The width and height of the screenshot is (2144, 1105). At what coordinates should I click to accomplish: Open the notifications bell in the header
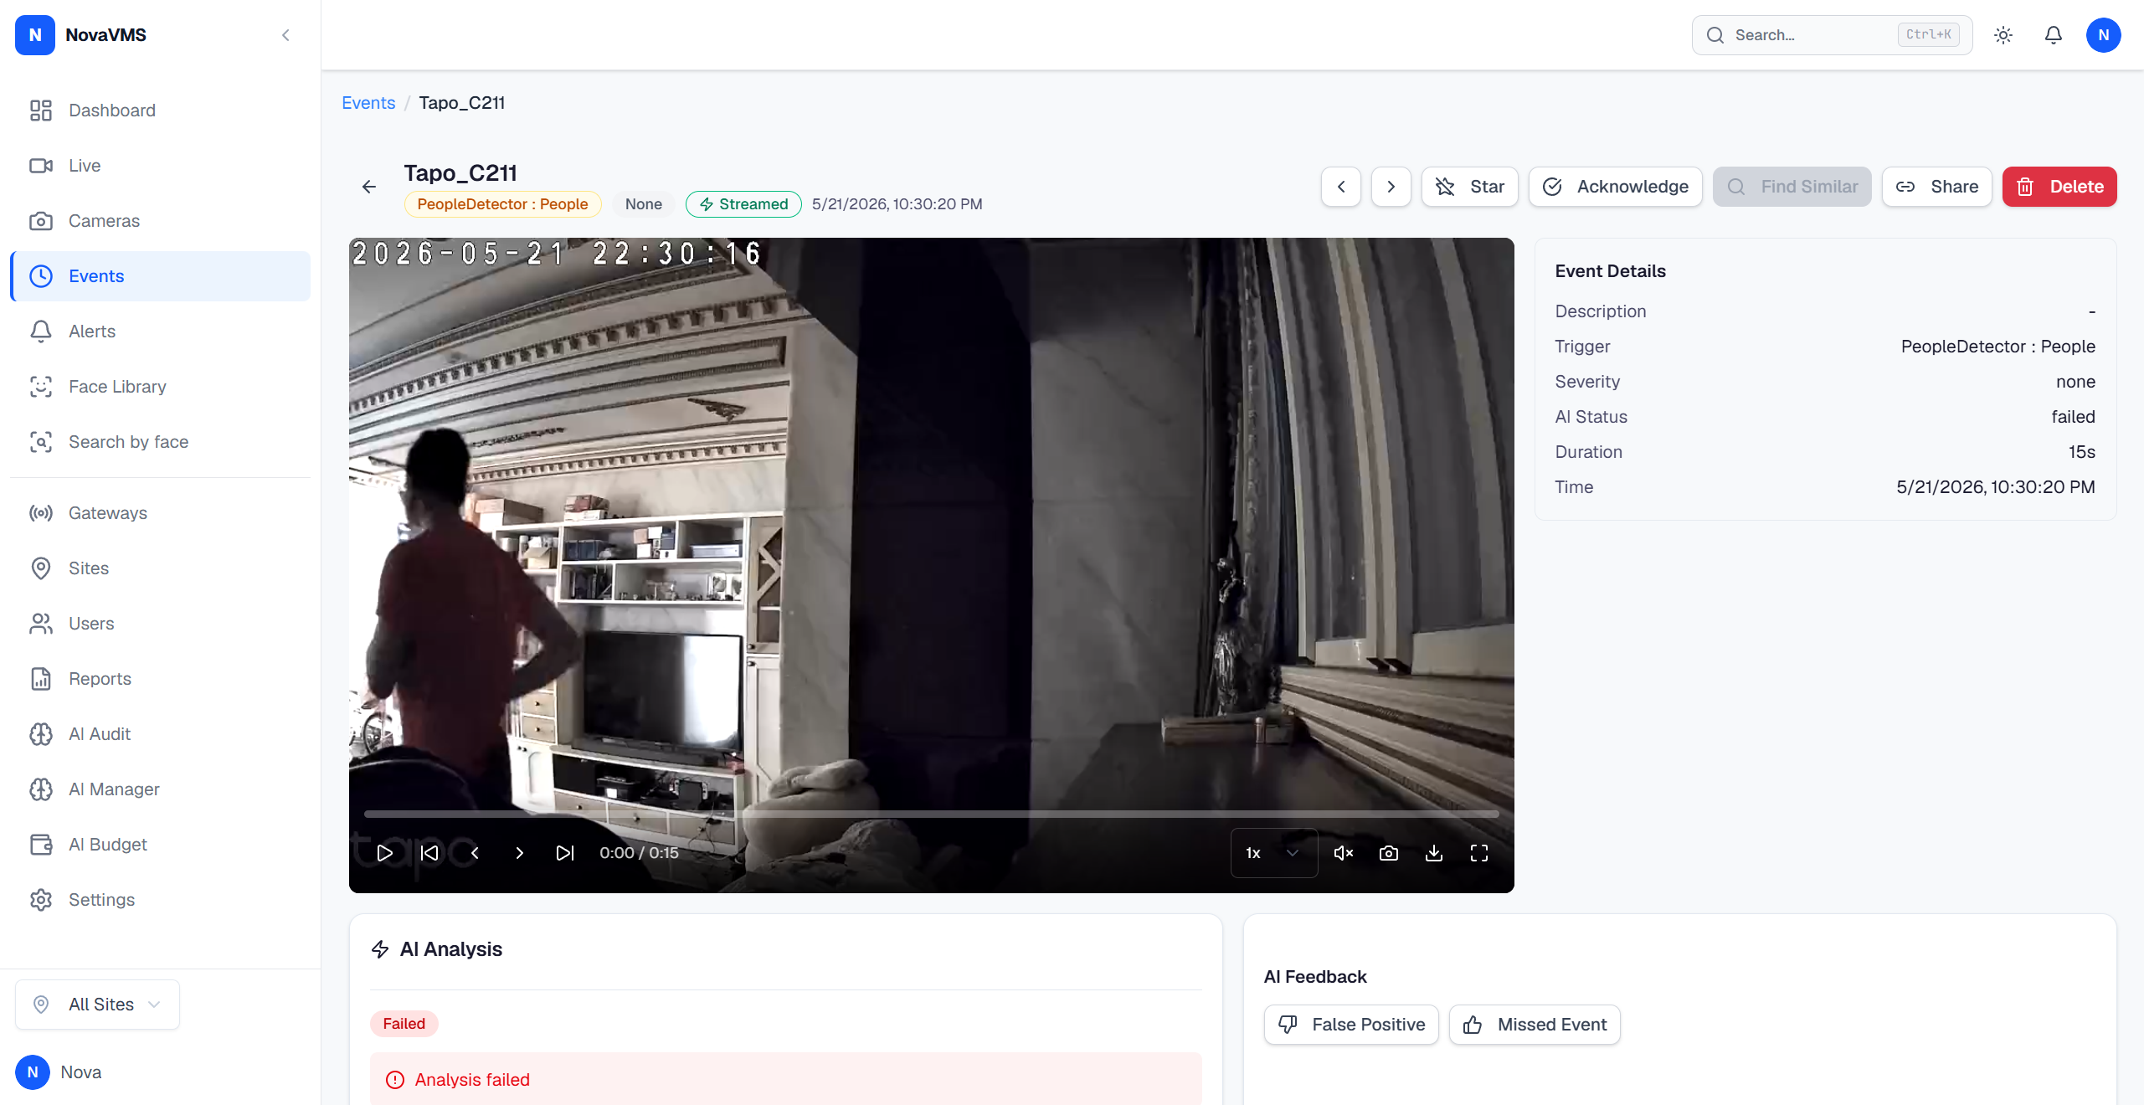tap(2053, 35)
